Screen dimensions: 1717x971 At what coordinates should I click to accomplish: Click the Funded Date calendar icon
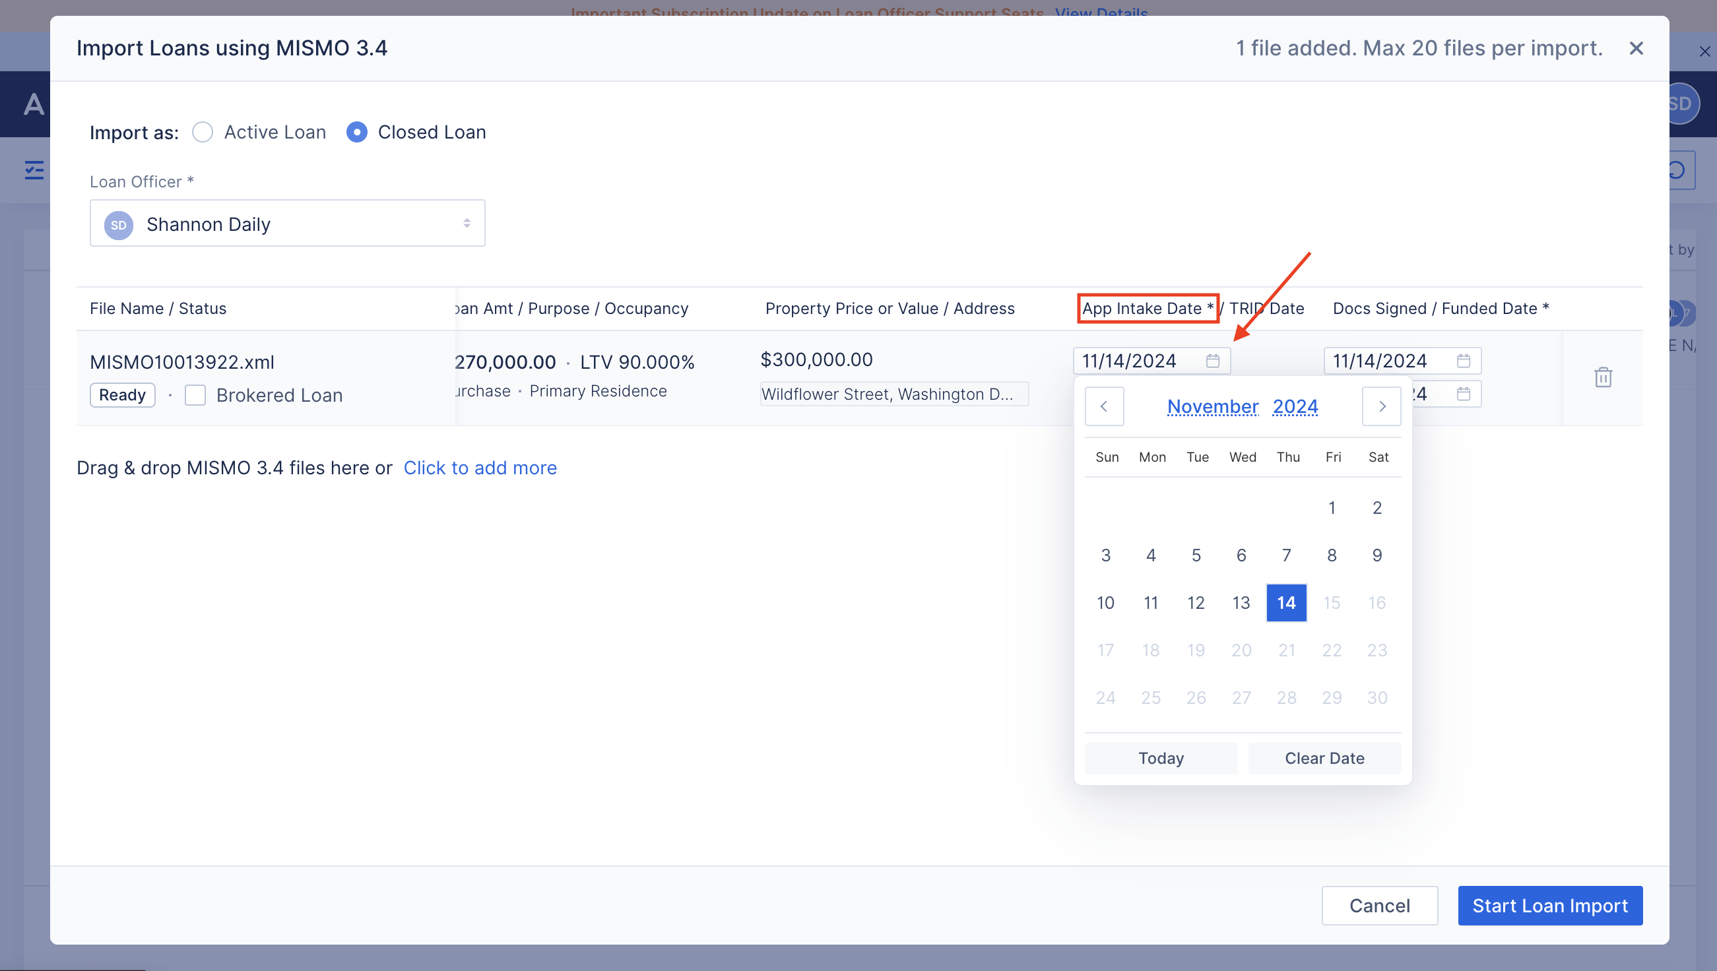pyautogui.click(x=1463, y=394)
